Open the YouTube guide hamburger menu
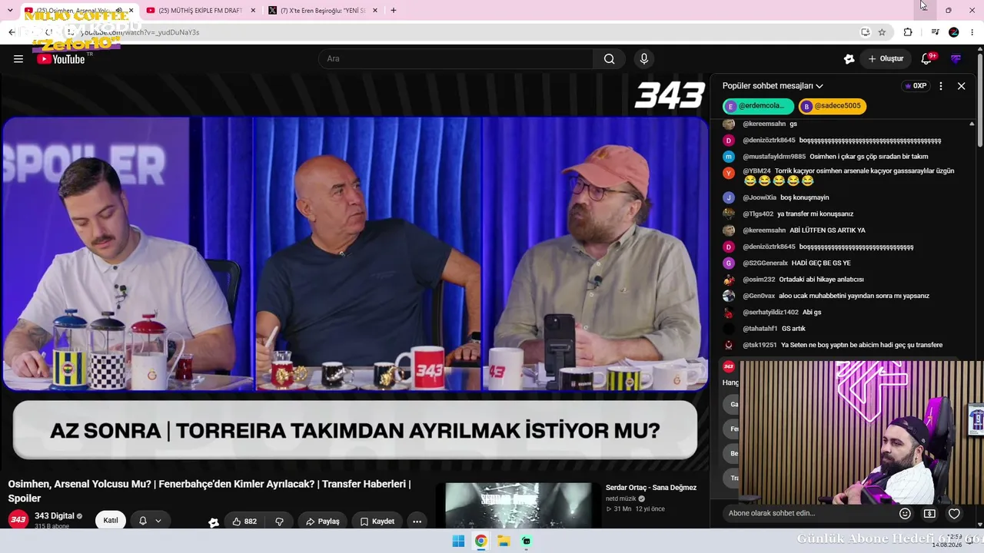984x553 pixels. (18, 59)
